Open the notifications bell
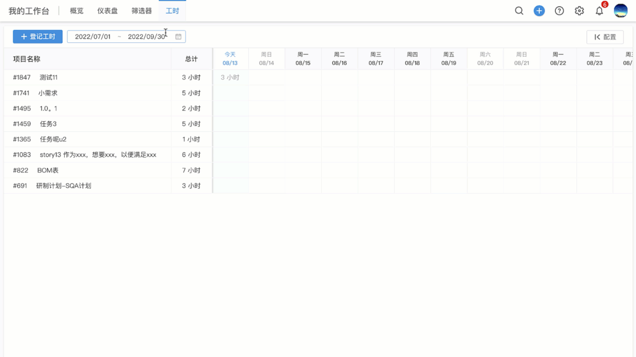 click(x=599, y=11)
